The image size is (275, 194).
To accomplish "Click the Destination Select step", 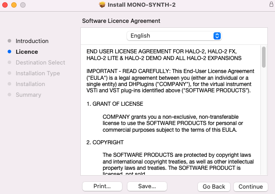I will pyautogui.click(x=40, y=62).
